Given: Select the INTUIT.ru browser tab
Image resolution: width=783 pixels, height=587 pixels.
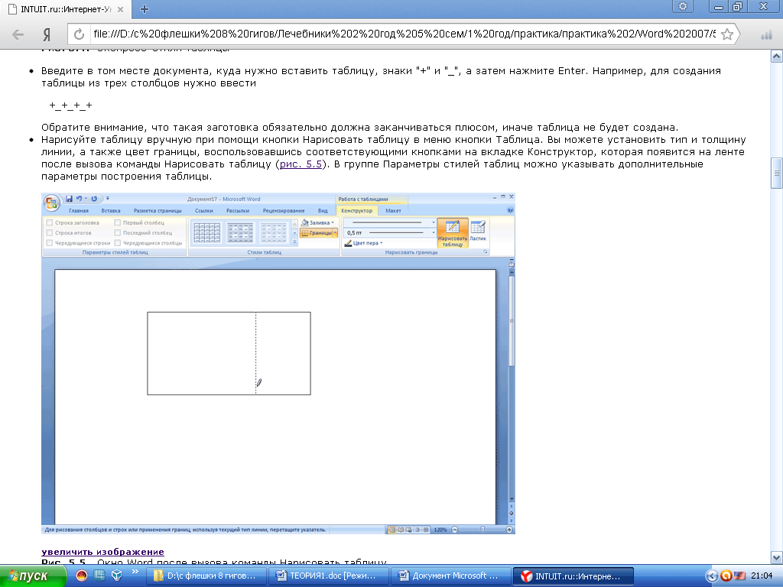Looking at the screenshot, I should (x=65, y=9).
